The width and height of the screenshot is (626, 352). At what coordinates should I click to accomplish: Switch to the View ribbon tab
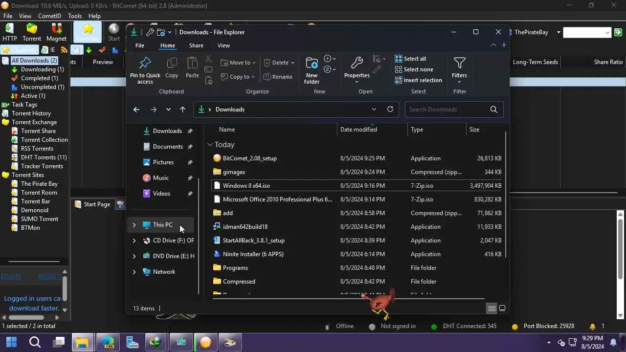[x=224, y=45]
